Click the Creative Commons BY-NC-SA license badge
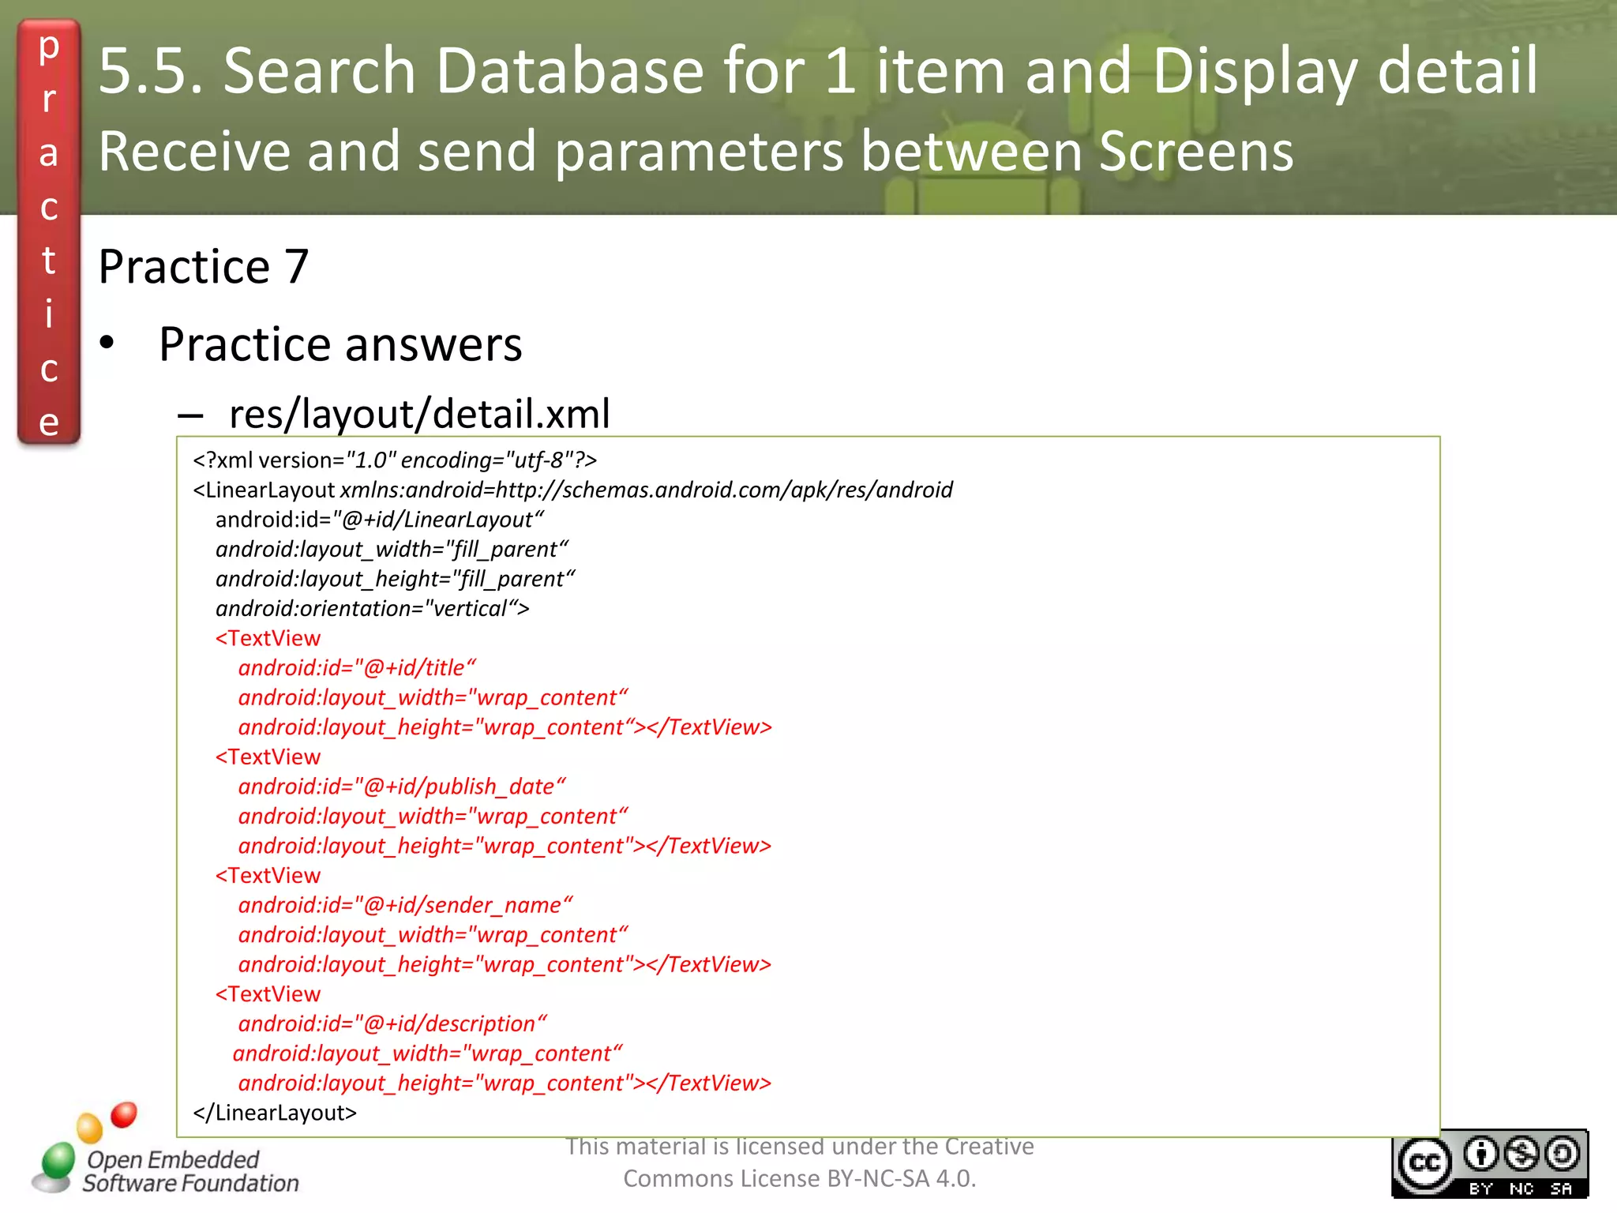Image resolution: width=1617 pixels, height=1213 pixels. [1490, 1163]
